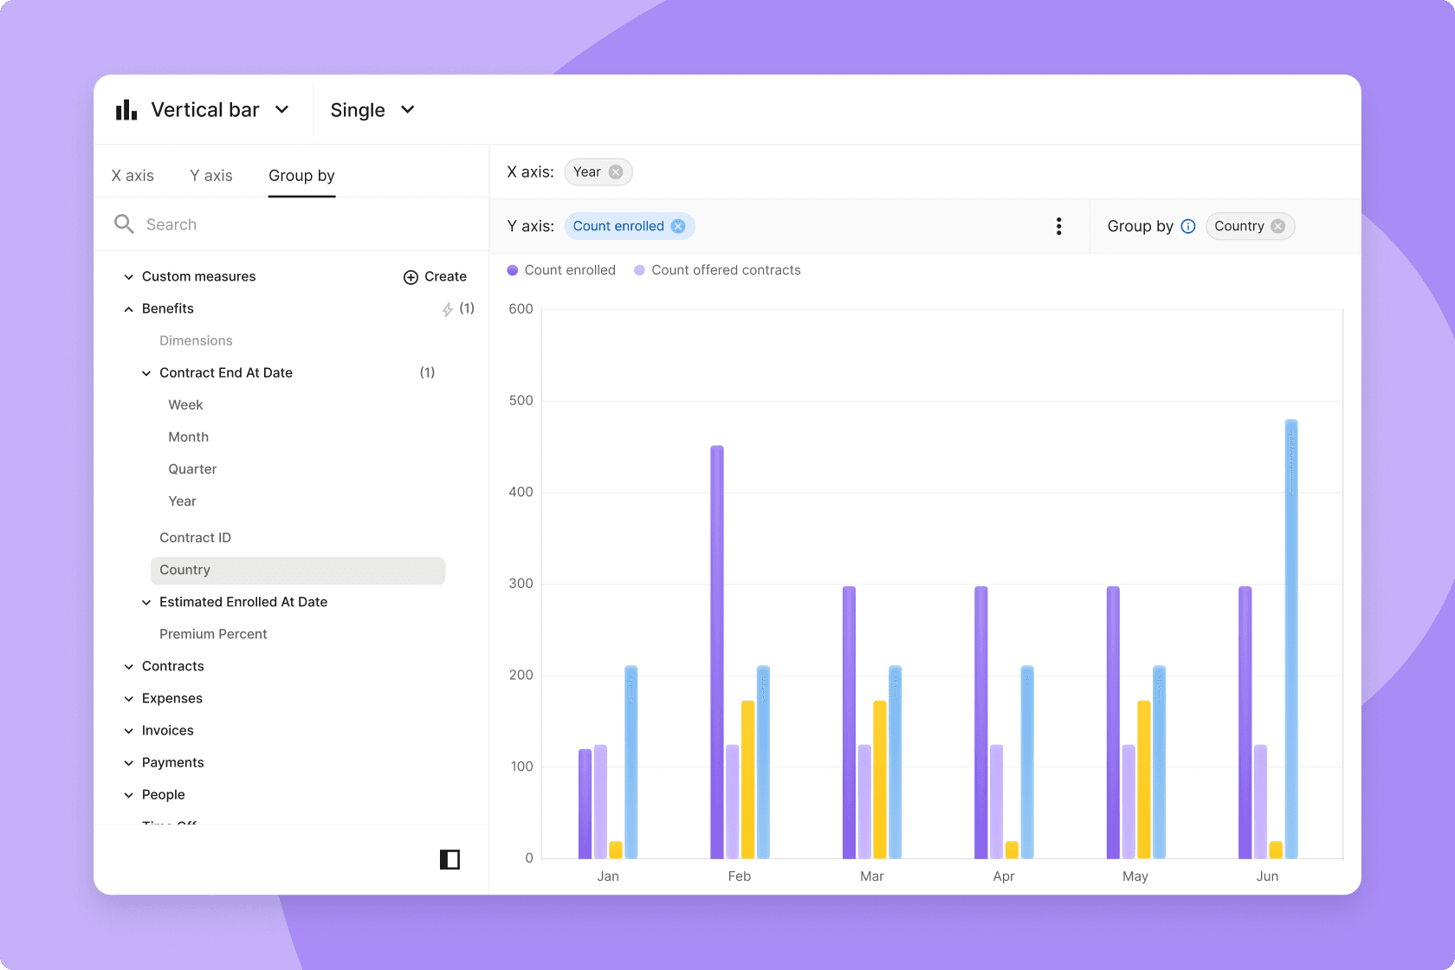1455x970 pixels.
Task: Remove Country from Group by
Action: tap(1277, 226)
